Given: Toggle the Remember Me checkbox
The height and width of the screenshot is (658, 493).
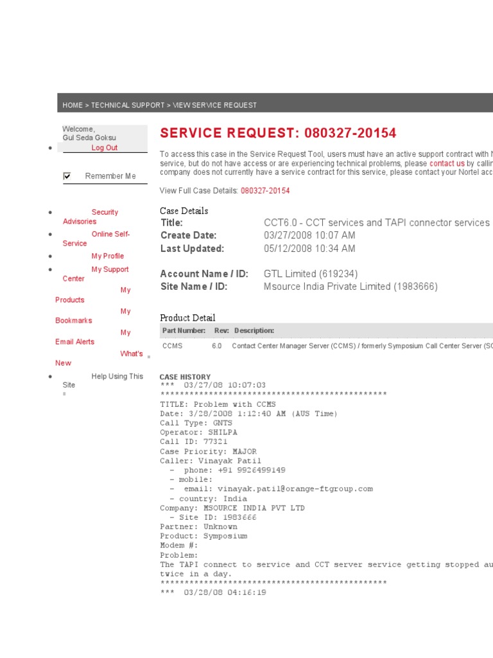Looking at the screenshot, I should 67,176.
